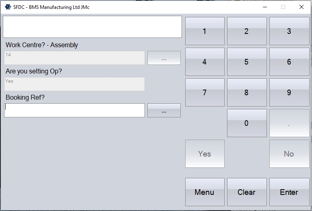
Task: Tap the 8 key
Action: 246,92
